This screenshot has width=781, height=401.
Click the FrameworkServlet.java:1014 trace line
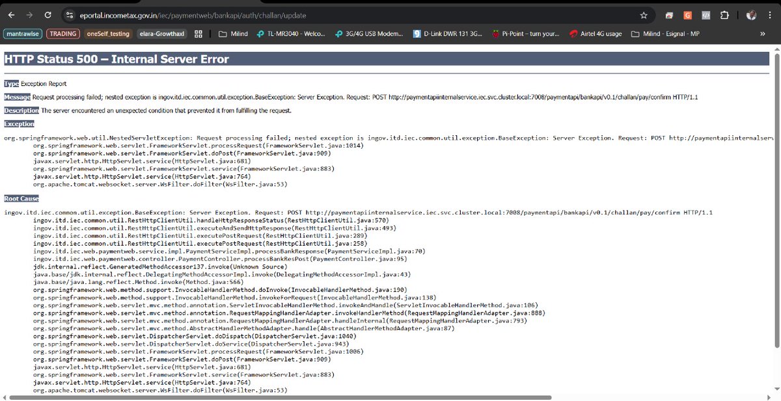[198, 146]
